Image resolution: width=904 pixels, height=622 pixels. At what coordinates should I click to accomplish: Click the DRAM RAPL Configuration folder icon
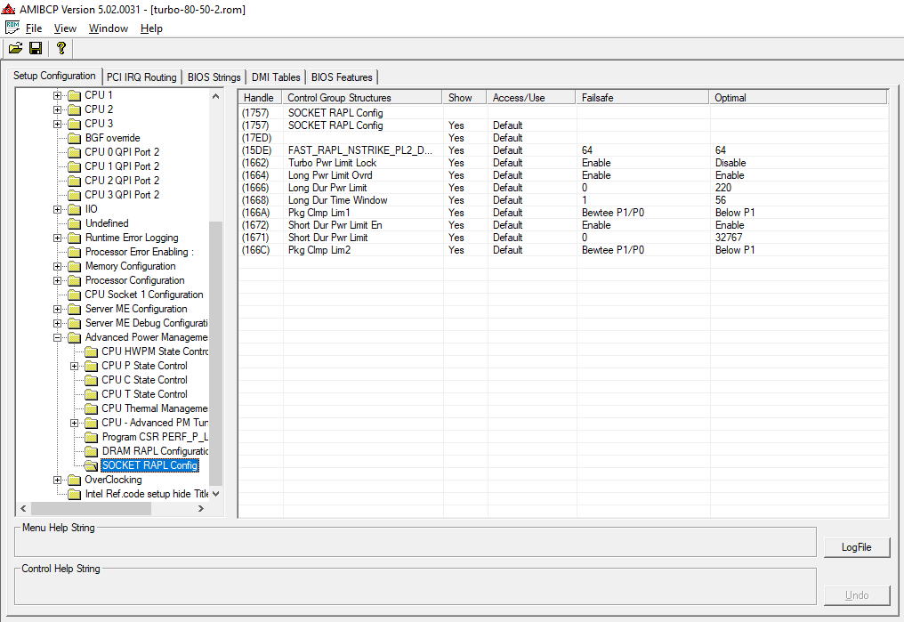pyautogui.click(x=91, y=451)
